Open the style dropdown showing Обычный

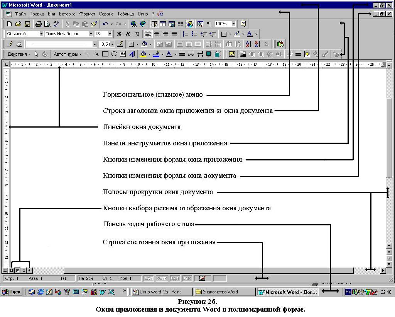41,34
